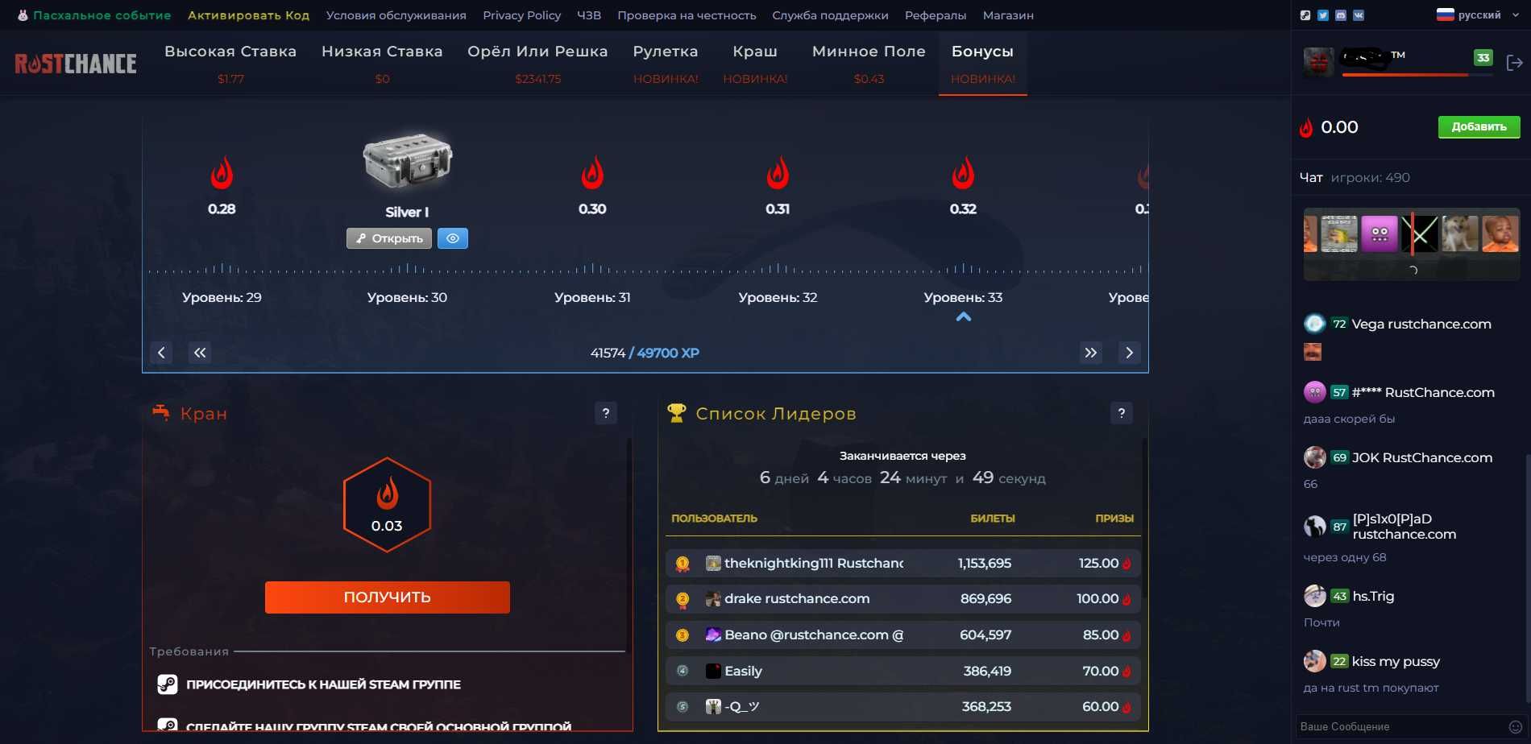
Task: Click Активировать Код link
Action: click(248, 15)
